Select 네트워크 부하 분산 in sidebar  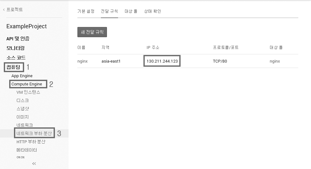[34, 133]
